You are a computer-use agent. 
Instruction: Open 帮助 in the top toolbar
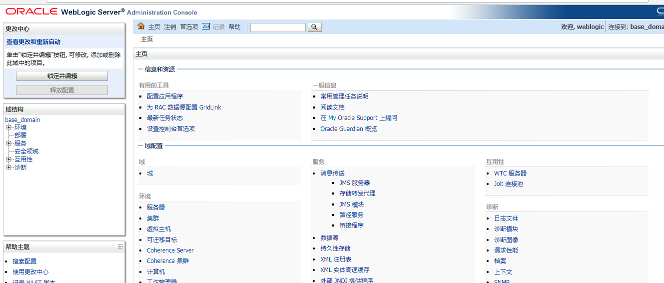click(x=234, y=27)
